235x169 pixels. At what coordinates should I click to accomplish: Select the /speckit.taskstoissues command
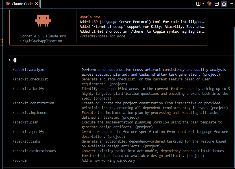click(x=34, y=151)
